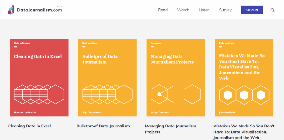This screenshot has width=284, height=140.
Task: Open the Managing Data Journalism Projects link below the card
Action: [x=170, y=129]
